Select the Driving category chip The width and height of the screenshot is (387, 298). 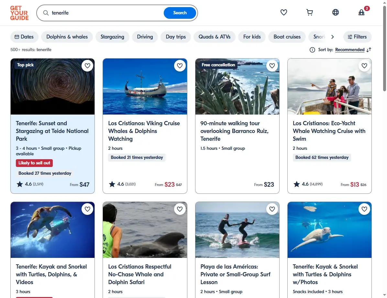pos(145,37)
